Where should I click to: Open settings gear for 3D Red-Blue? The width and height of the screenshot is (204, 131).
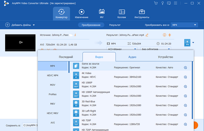pyautogui.click(x=185, y=105)
